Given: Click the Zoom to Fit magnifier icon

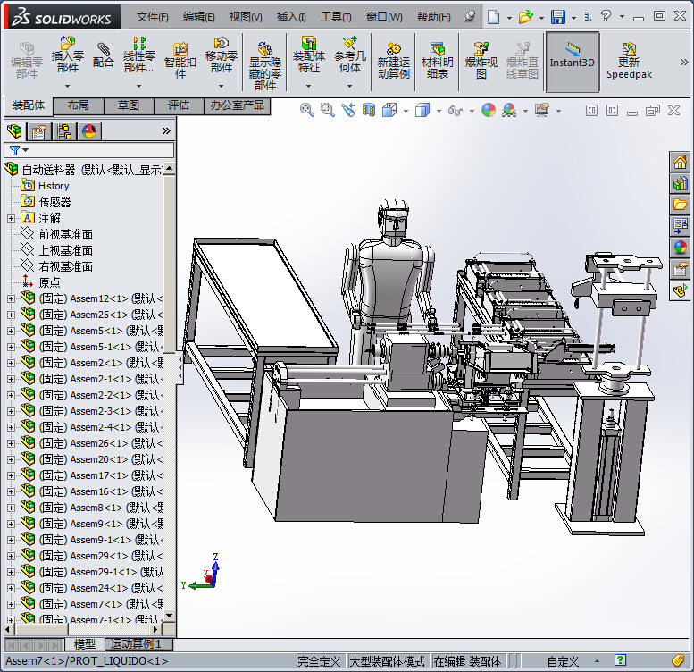Looking at the screenshot, I should pyautogui.click(x=307, y=110).
